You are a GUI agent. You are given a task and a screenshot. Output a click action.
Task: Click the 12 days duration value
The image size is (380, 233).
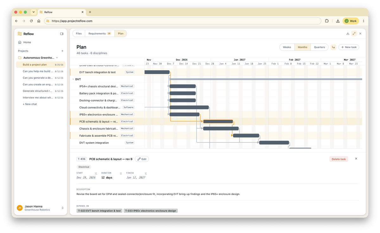(x=107, y=178)
